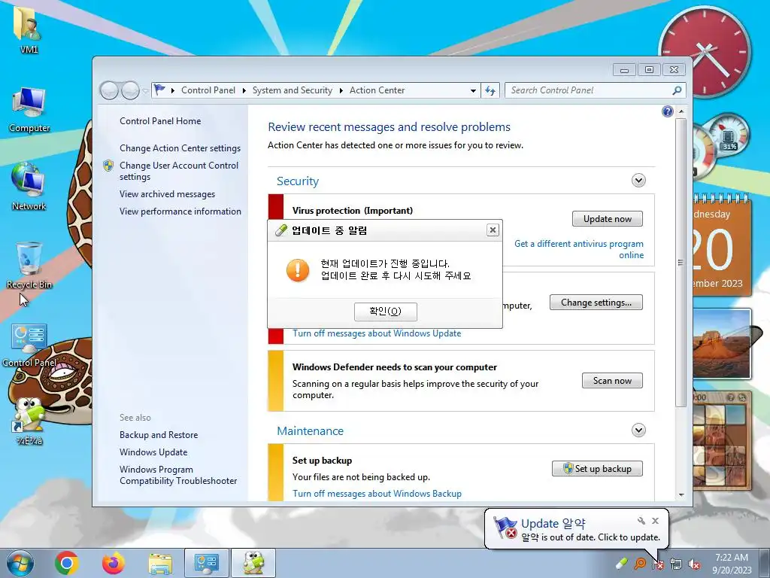Expand the Control Panel breadcrumb arrow
The width and height of the screenshot is (770, 578).
(x=244, y=90)
